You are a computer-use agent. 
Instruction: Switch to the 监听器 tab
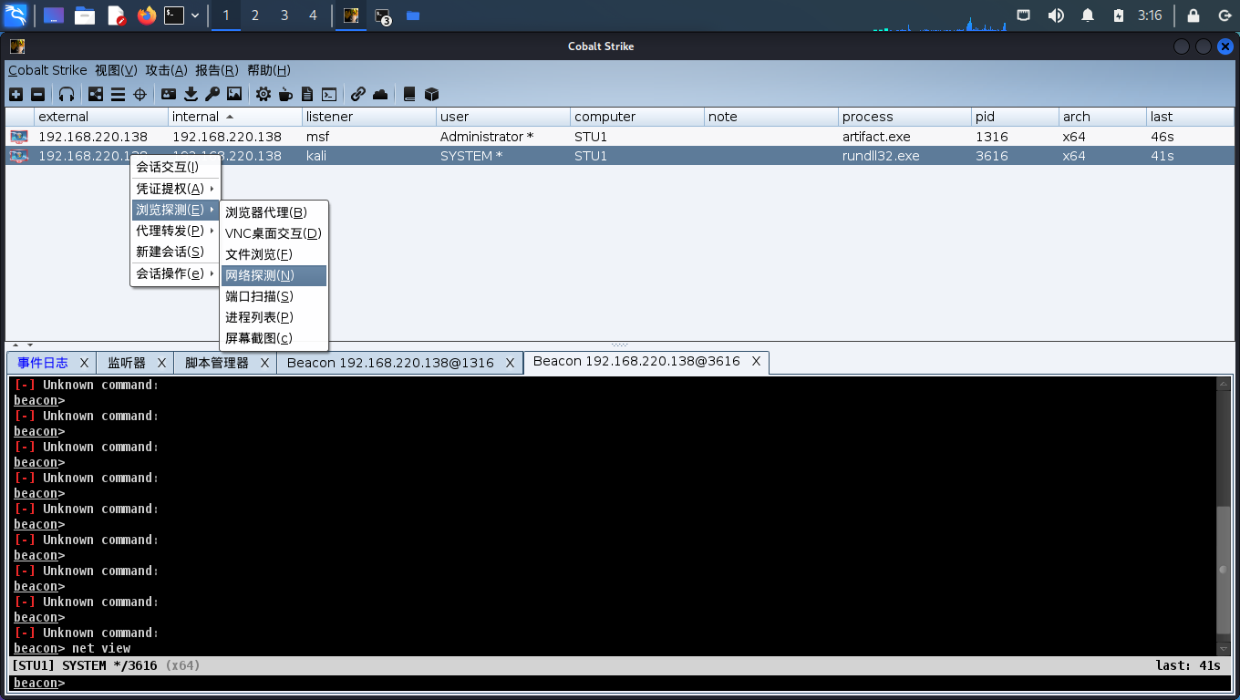pyautogui.click(x=127, y=363)
